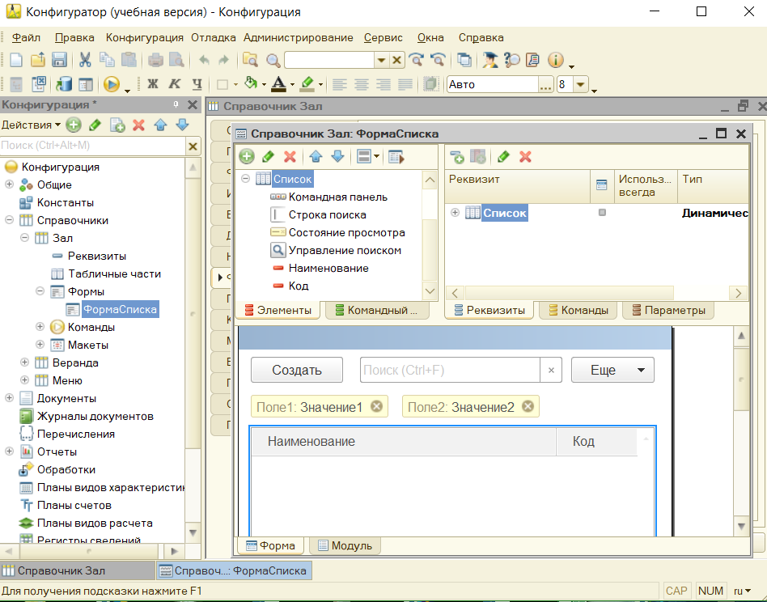Viewport: 767px width, 602px height.
Task: Open the Конфигурация menu
Action: point(145,37)
